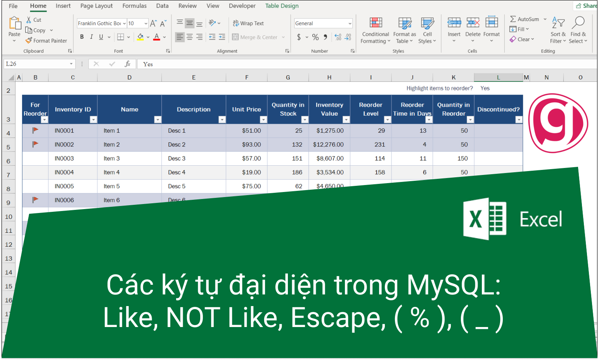Open the font size dropdown
This screenshot has height=360, width=599.
click(147, 23)
